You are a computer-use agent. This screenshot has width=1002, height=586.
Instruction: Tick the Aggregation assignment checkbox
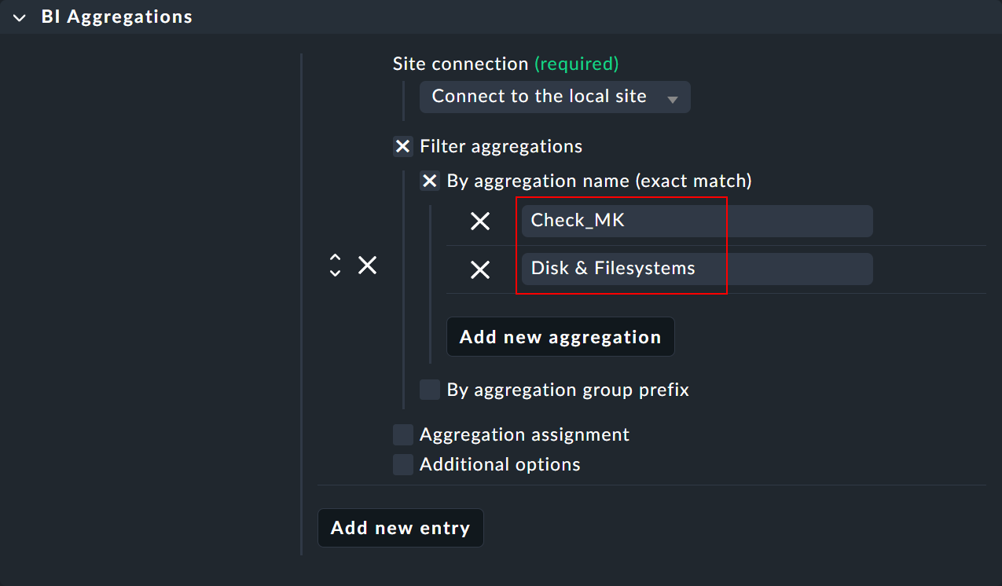coord(403,434)
